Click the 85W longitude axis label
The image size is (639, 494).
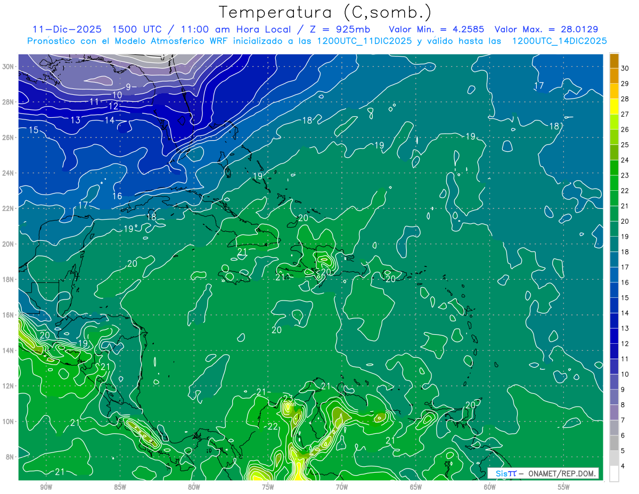click(x=120, y=487)
